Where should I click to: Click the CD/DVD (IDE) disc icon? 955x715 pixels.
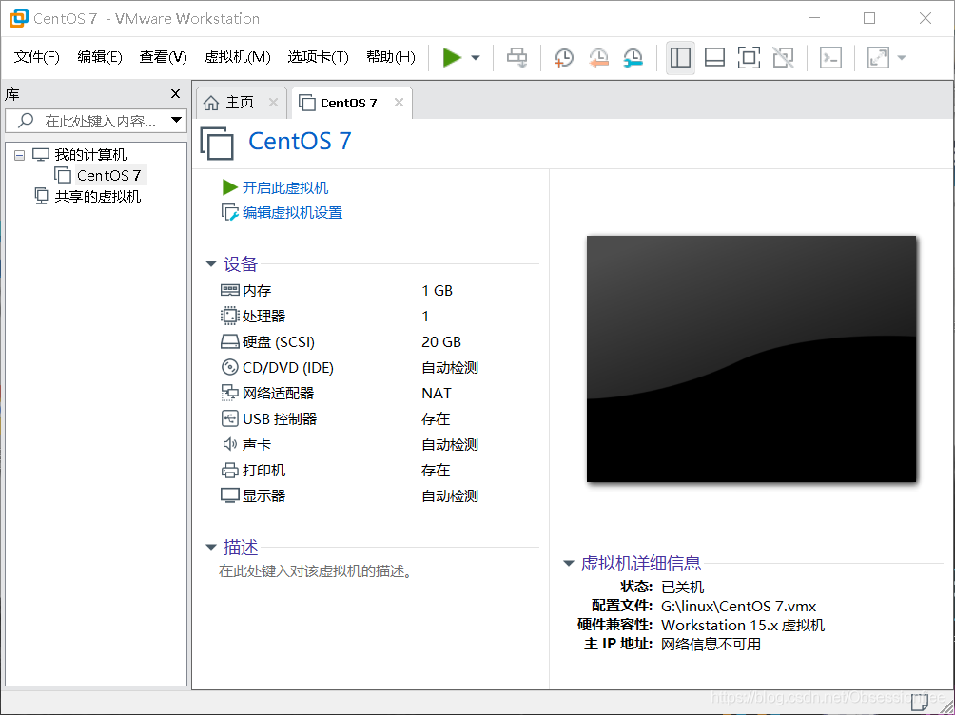pos(229,367)
